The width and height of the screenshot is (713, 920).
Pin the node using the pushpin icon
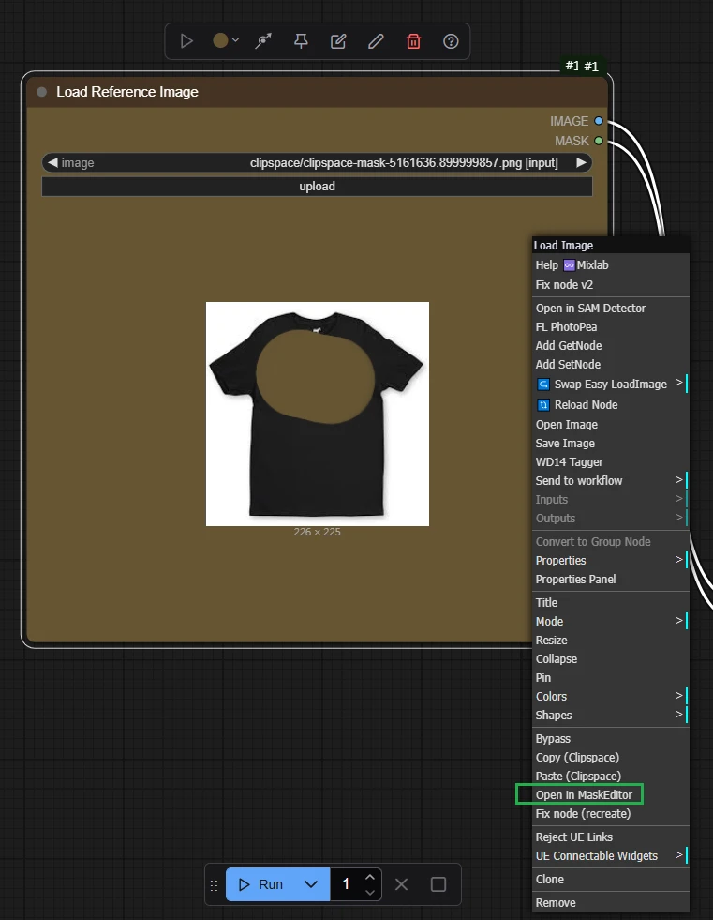pyautogui.click(x=301, y=41)
